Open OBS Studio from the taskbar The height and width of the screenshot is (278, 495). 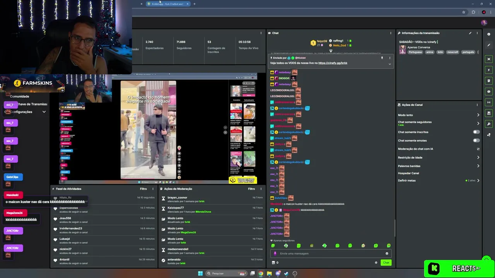coord(295,273)
